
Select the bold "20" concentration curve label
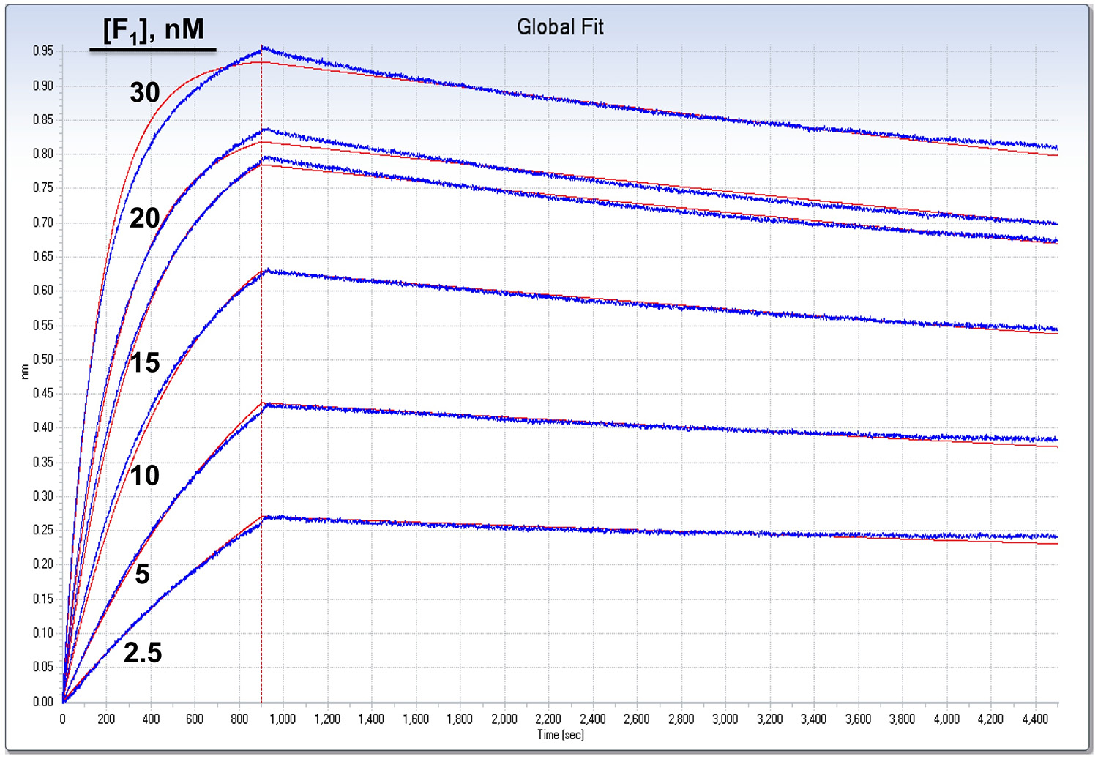[x=145, y=218]
